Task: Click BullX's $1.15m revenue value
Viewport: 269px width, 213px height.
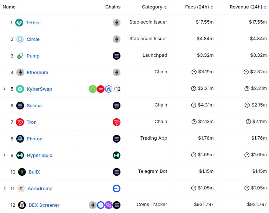Action: click(x=259, y=171)
